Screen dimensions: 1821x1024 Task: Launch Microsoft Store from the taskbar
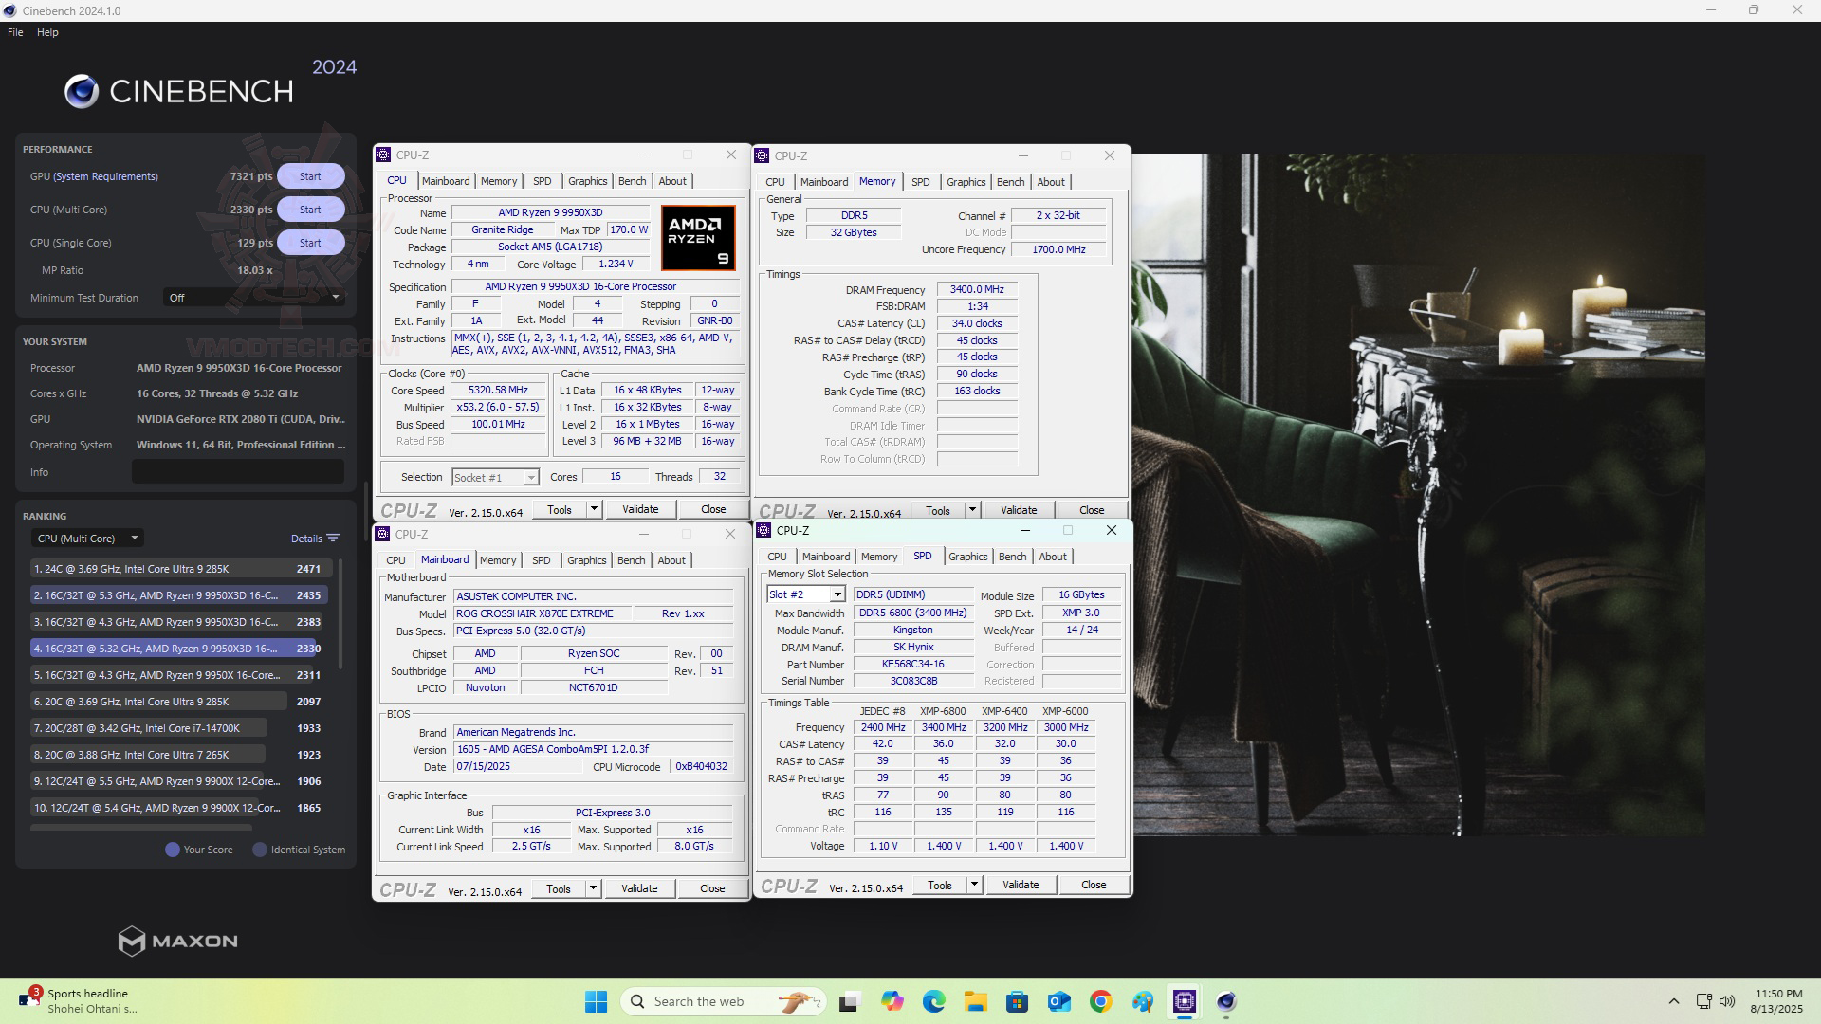click(1017, 1001)
